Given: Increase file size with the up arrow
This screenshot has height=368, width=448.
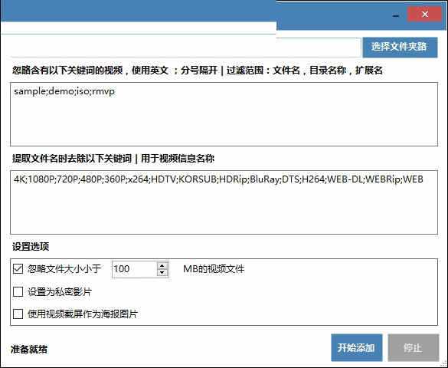Looking at the screenshot, I should tap(162, 265).
